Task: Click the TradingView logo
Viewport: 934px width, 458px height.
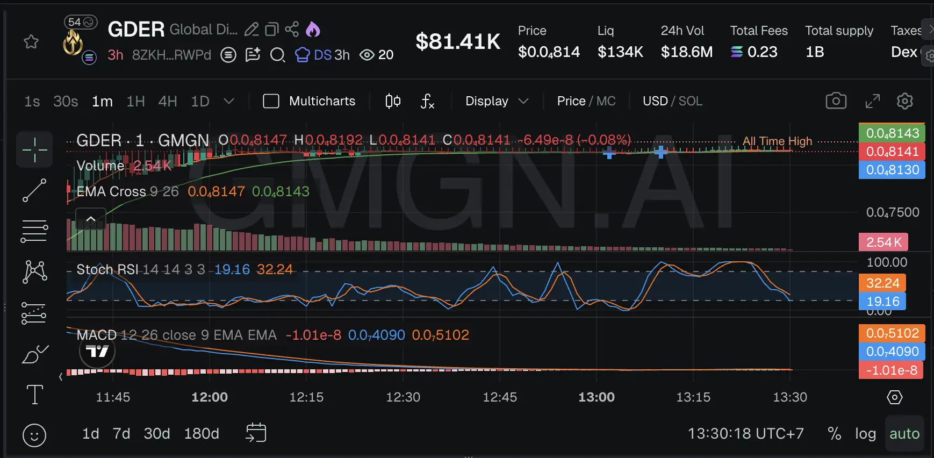Action: [97, 352]
